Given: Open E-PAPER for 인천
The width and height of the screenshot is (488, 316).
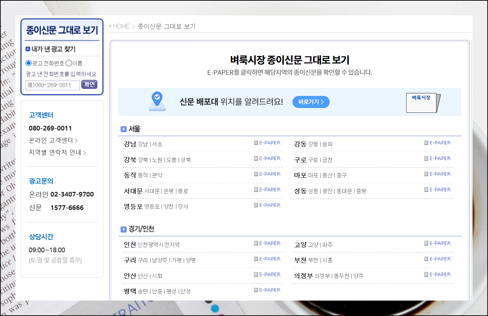Looking at the screenshot, I should coord(267,244).
